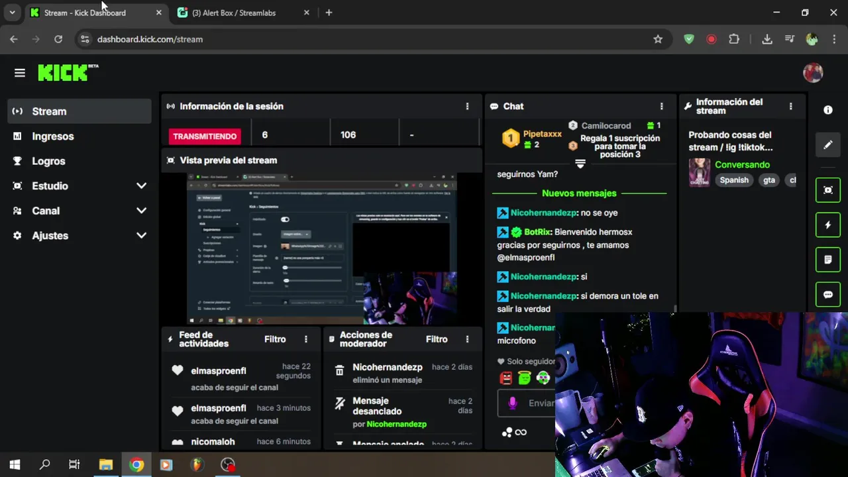The image size is (848, 477).
Task: Select the Spanish tag
Action: 734,180
